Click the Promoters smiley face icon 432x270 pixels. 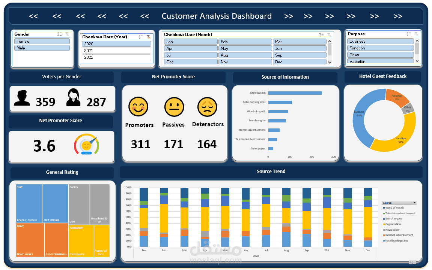[139, 106]
